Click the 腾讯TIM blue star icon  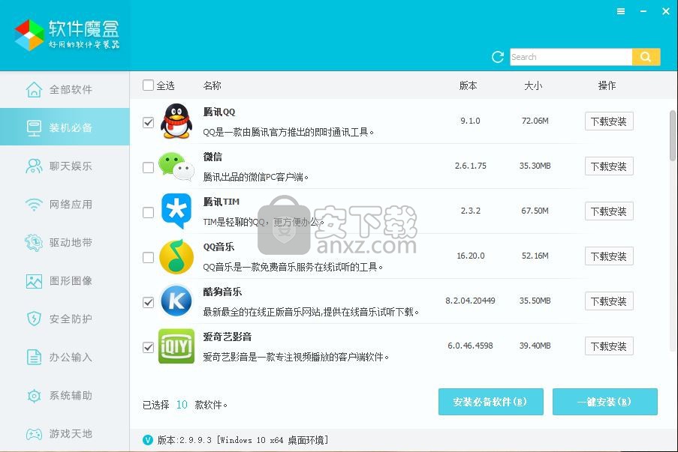176,211
